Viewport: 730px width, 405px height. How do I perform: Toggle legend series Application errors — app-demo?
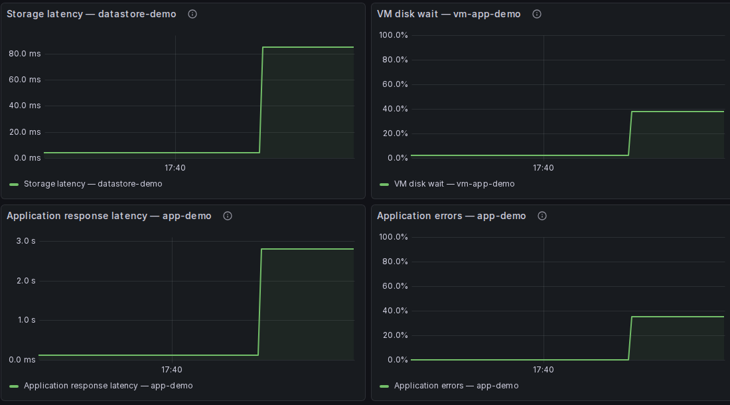(x=457, y=386)
